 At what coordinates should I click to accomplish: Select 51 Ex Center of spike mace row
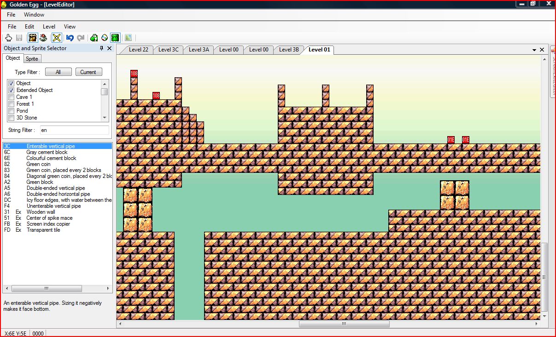57,218
